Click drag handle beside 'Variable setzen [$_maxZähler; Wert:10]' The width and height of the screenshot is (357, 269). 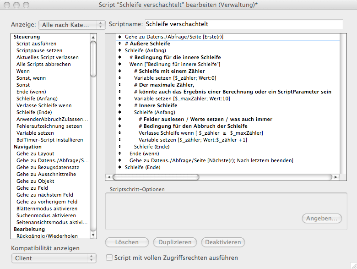click(120, 99)
